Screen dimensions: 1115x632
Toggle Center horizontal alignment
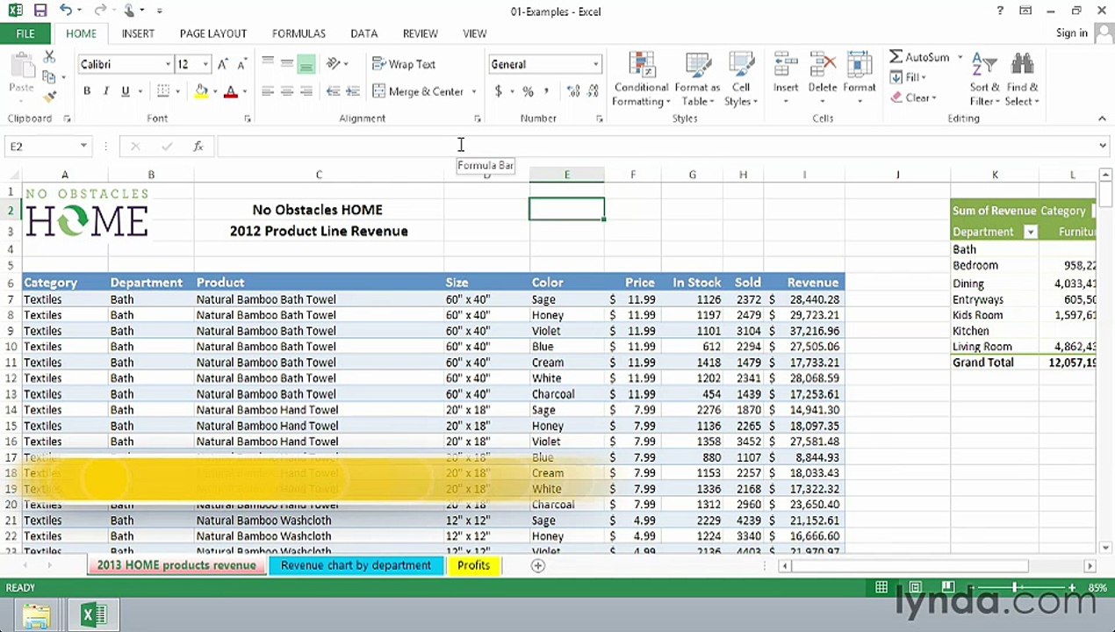[287, 91]
